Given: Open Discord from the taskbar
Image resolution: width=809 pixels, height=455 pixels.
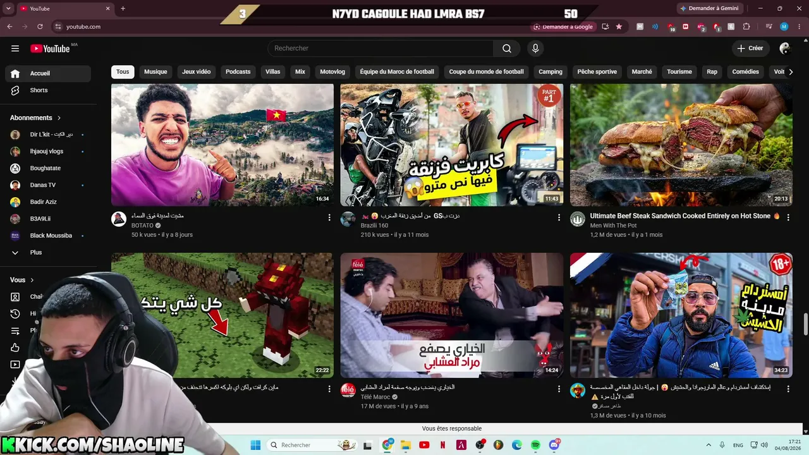Looking at the screenshot, I should (554, 445).
